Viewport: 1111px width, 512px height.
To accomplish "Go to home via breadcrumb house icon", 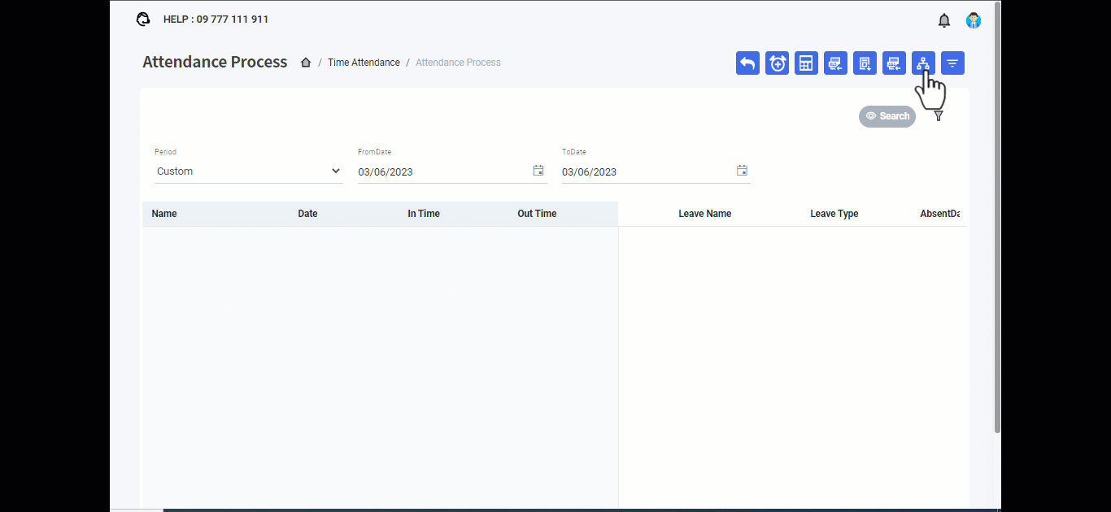I will click(306, 63).
